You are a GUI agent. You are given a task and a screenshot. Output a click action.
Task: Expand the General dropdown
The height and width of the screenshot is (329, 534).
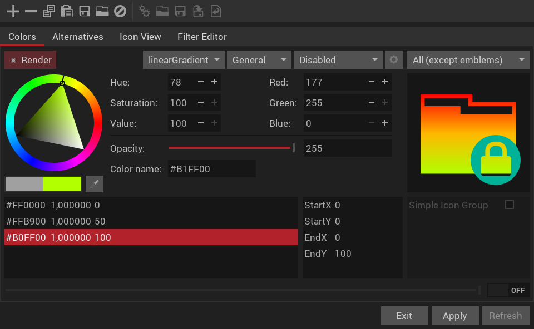tap(259, 60)
